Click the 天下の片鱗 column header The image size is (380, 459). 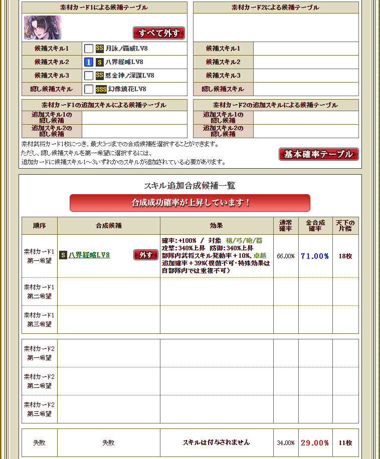click(x=345, y=226)
